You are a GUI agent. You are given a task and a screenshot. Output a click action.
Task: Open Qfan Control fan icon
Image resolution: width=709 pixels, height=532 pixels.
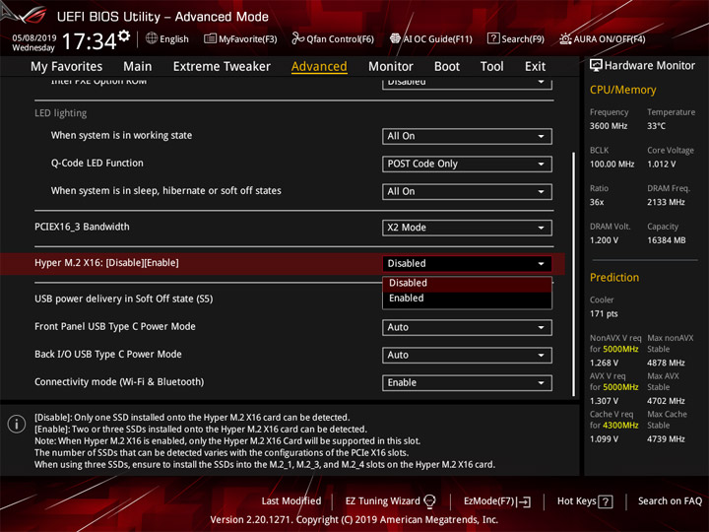(297, 38)
